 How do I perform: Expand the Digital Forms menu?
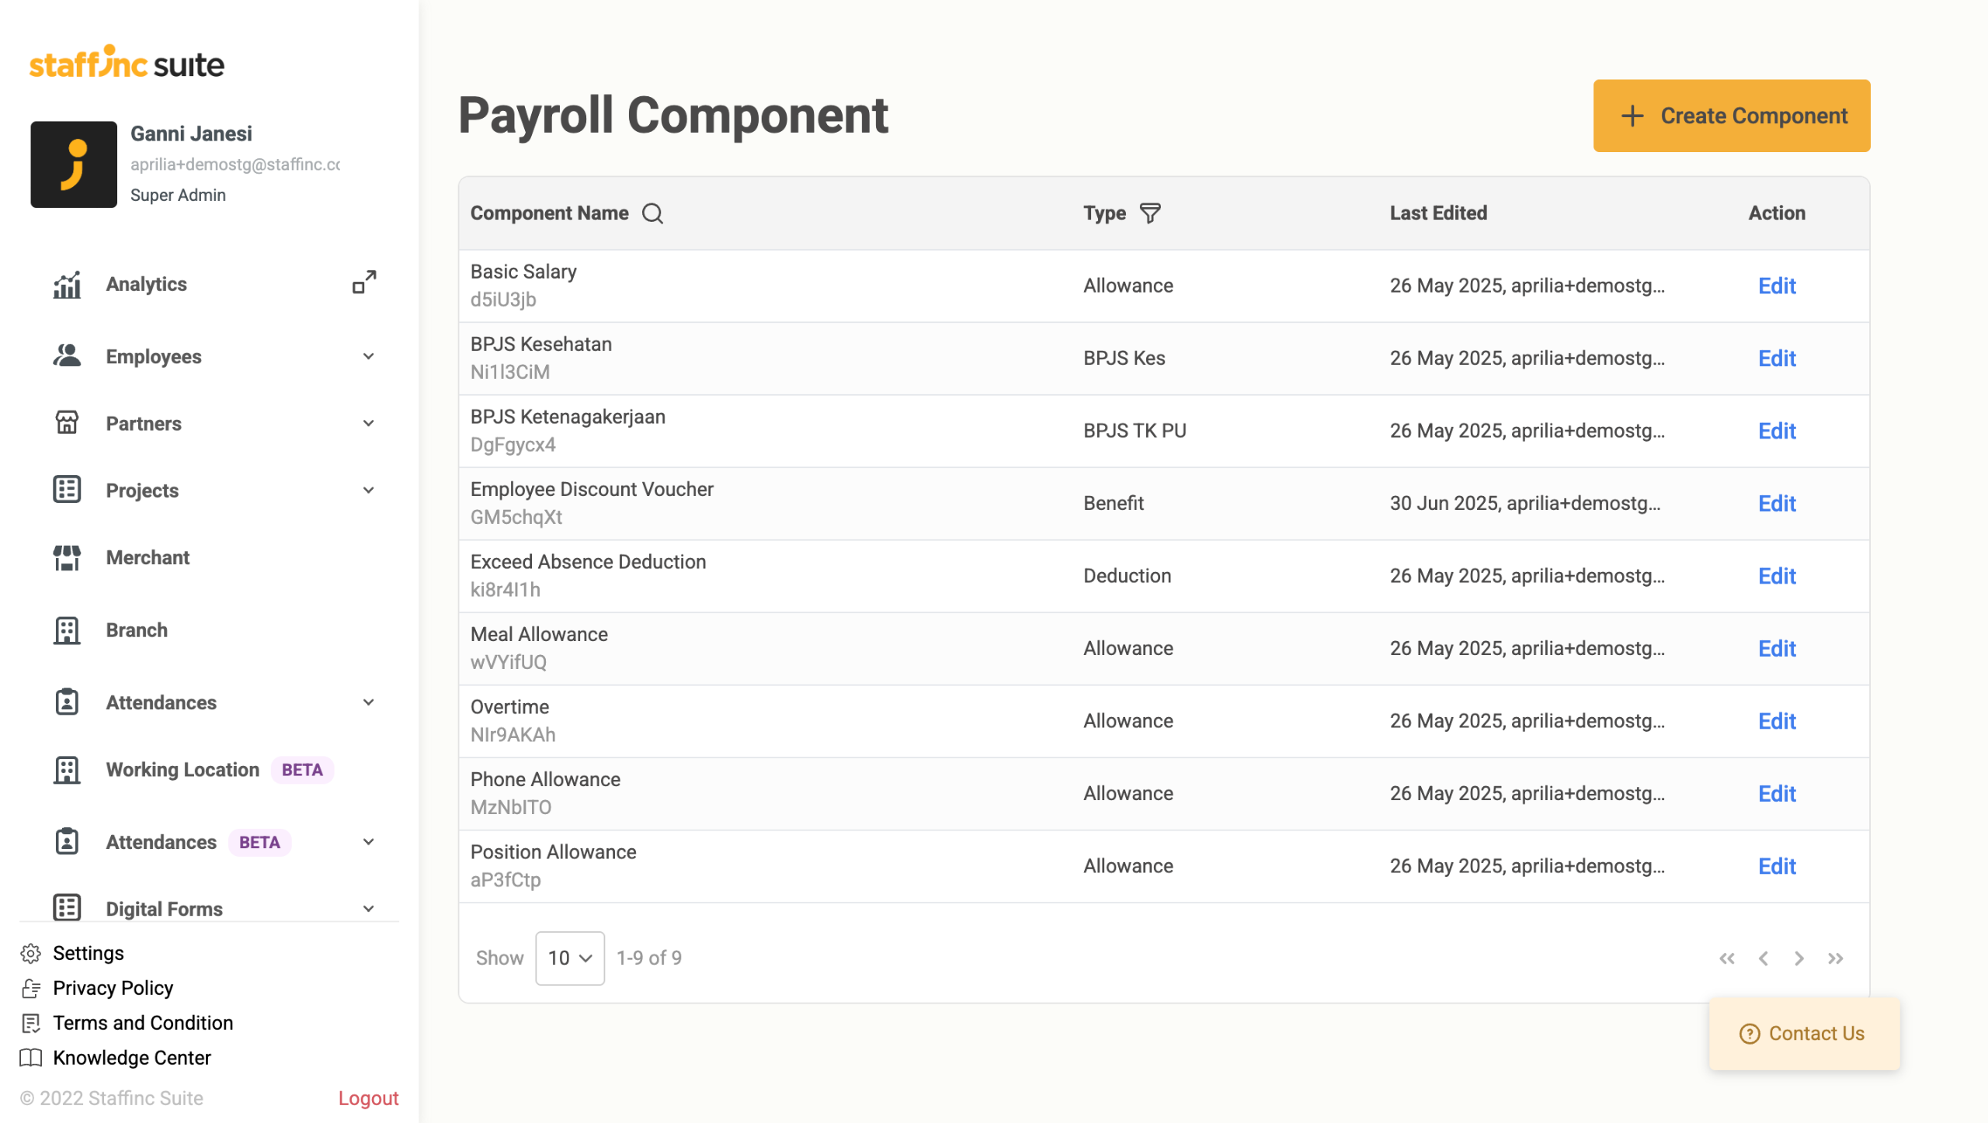point(368,908)
